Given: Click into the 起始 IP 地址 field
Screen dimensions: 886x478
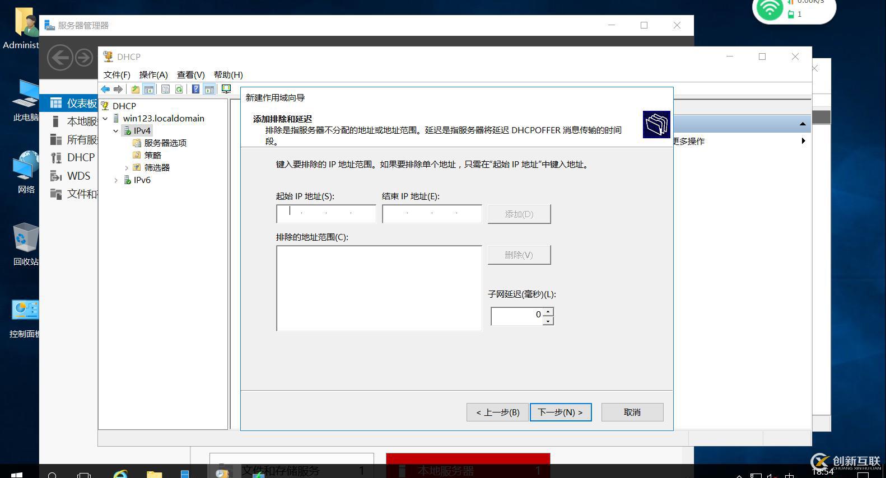Looking at the screenshot, I should tap(326, 214).
